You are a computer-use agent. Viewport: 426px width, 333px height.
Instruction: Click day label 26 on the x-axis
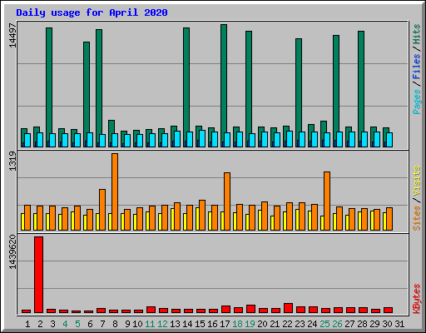337,324
